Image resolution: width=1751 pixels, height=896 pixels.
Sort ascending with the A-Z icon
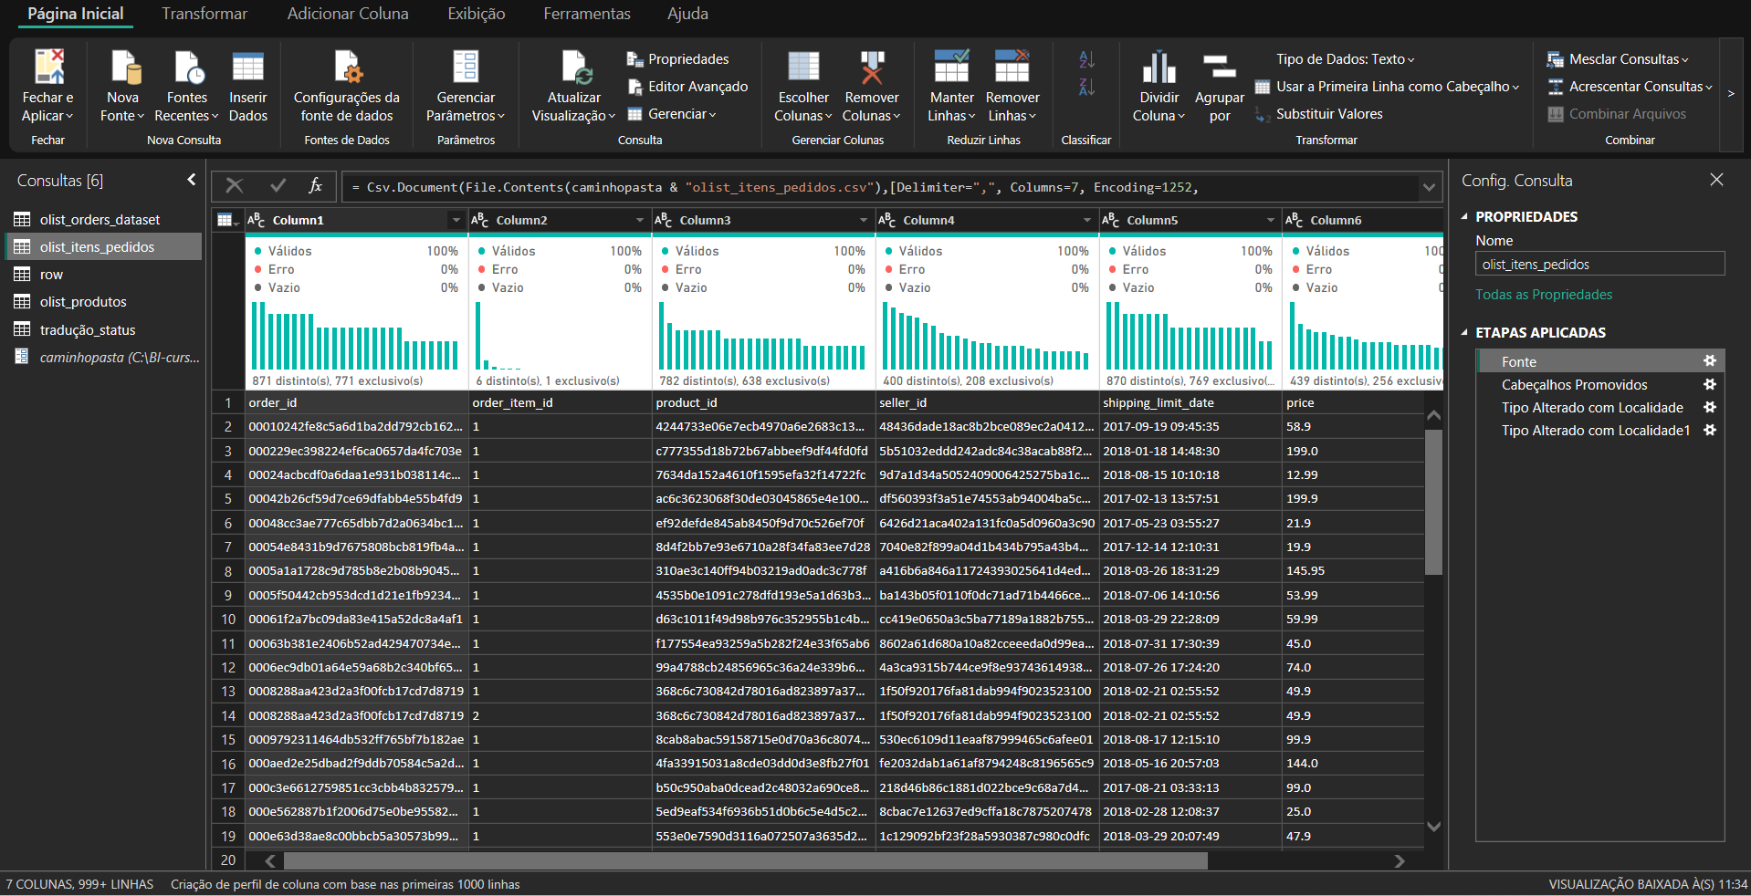point(1086,59)
